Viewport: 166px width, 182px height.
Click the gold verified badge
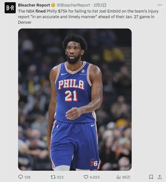click(53, 5)
